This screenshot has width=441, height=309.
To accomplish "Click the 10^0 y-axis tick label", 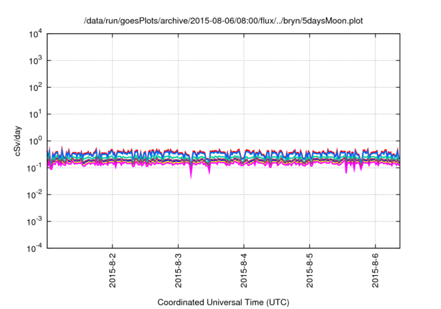I will point(36,141).
